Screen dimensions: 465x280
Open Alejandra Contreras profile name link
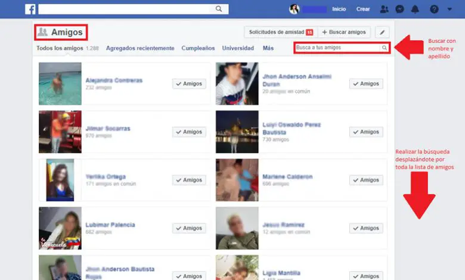pos(114,80)
